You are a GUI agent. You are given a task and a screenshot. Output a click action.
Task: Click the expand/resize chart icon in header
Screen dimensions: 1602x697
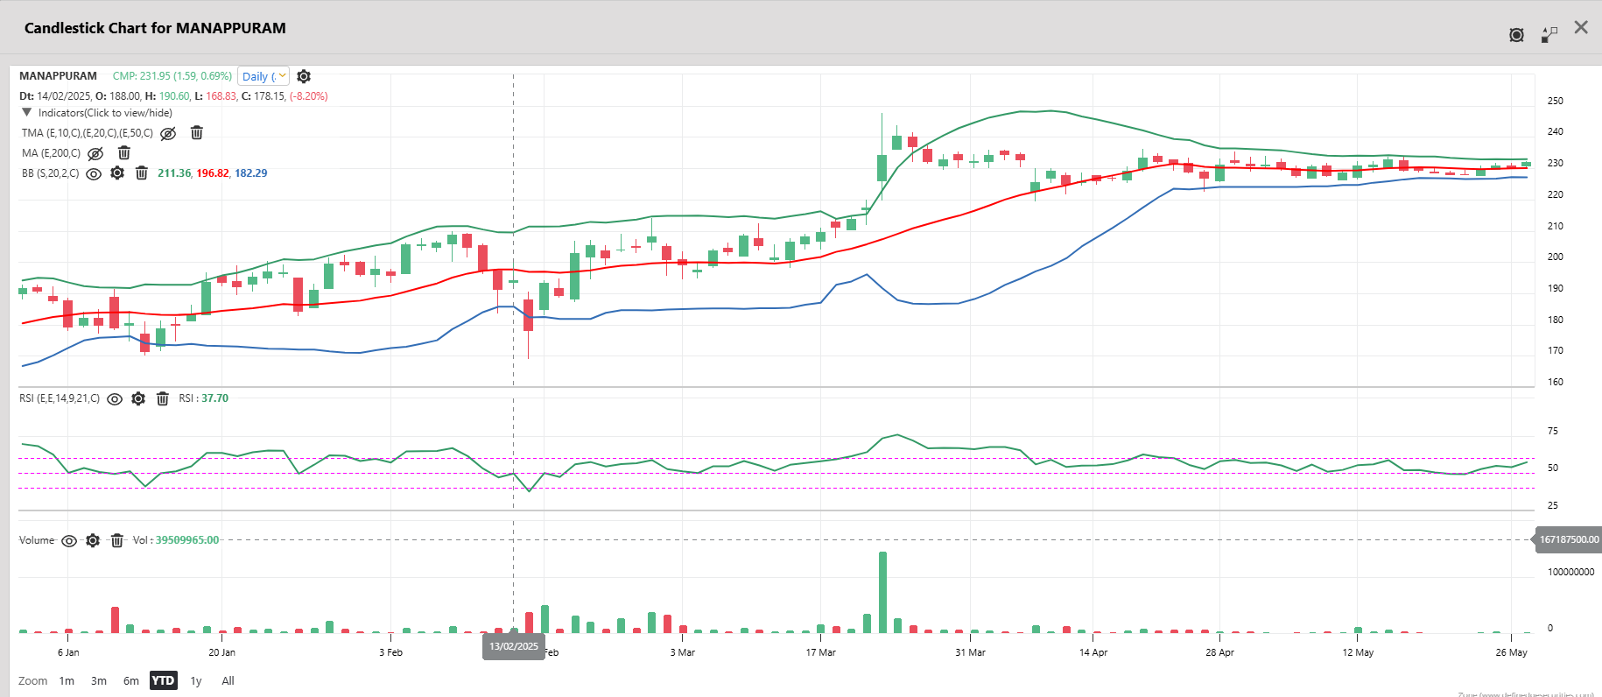click(1549, 34)
